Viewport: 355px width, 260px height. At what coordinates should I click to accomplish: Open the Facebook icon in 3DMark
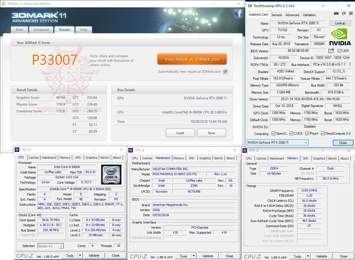(x=238, y=13)
